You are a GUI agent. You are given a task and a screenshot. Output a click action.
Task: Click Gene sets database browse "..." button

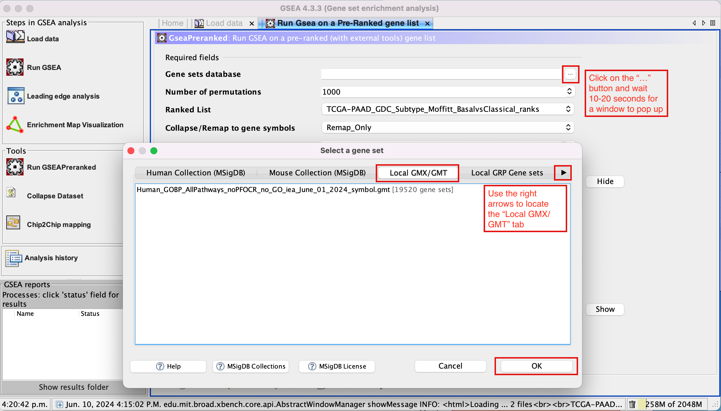[570, 74]
